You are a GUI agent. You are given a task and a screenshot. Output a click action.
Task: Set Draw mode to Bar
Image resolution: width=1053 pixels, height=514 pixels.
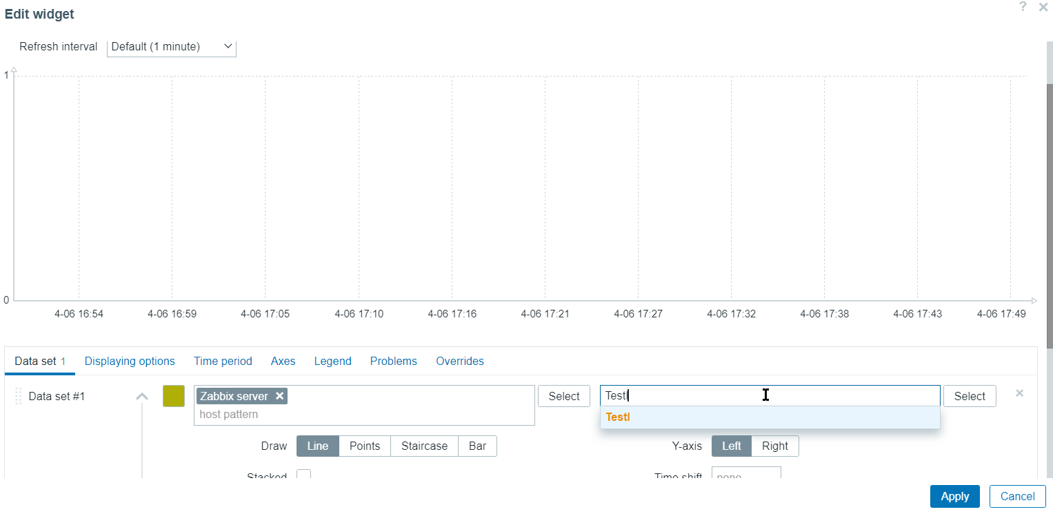click(477, 446)
